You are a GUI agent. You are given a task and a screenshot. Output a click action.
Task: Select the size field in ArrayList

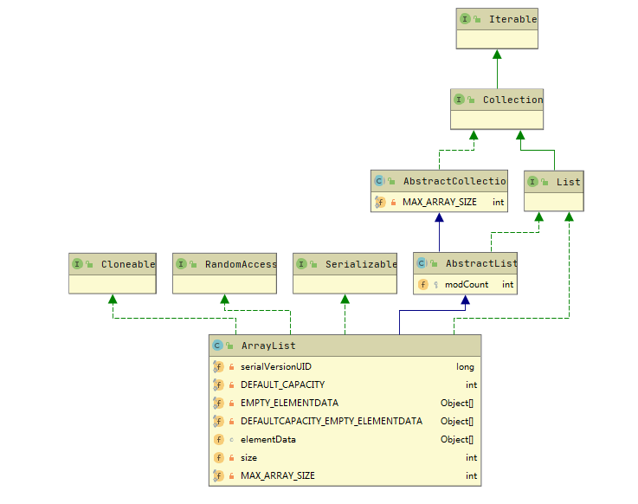[x=248, y=457]
